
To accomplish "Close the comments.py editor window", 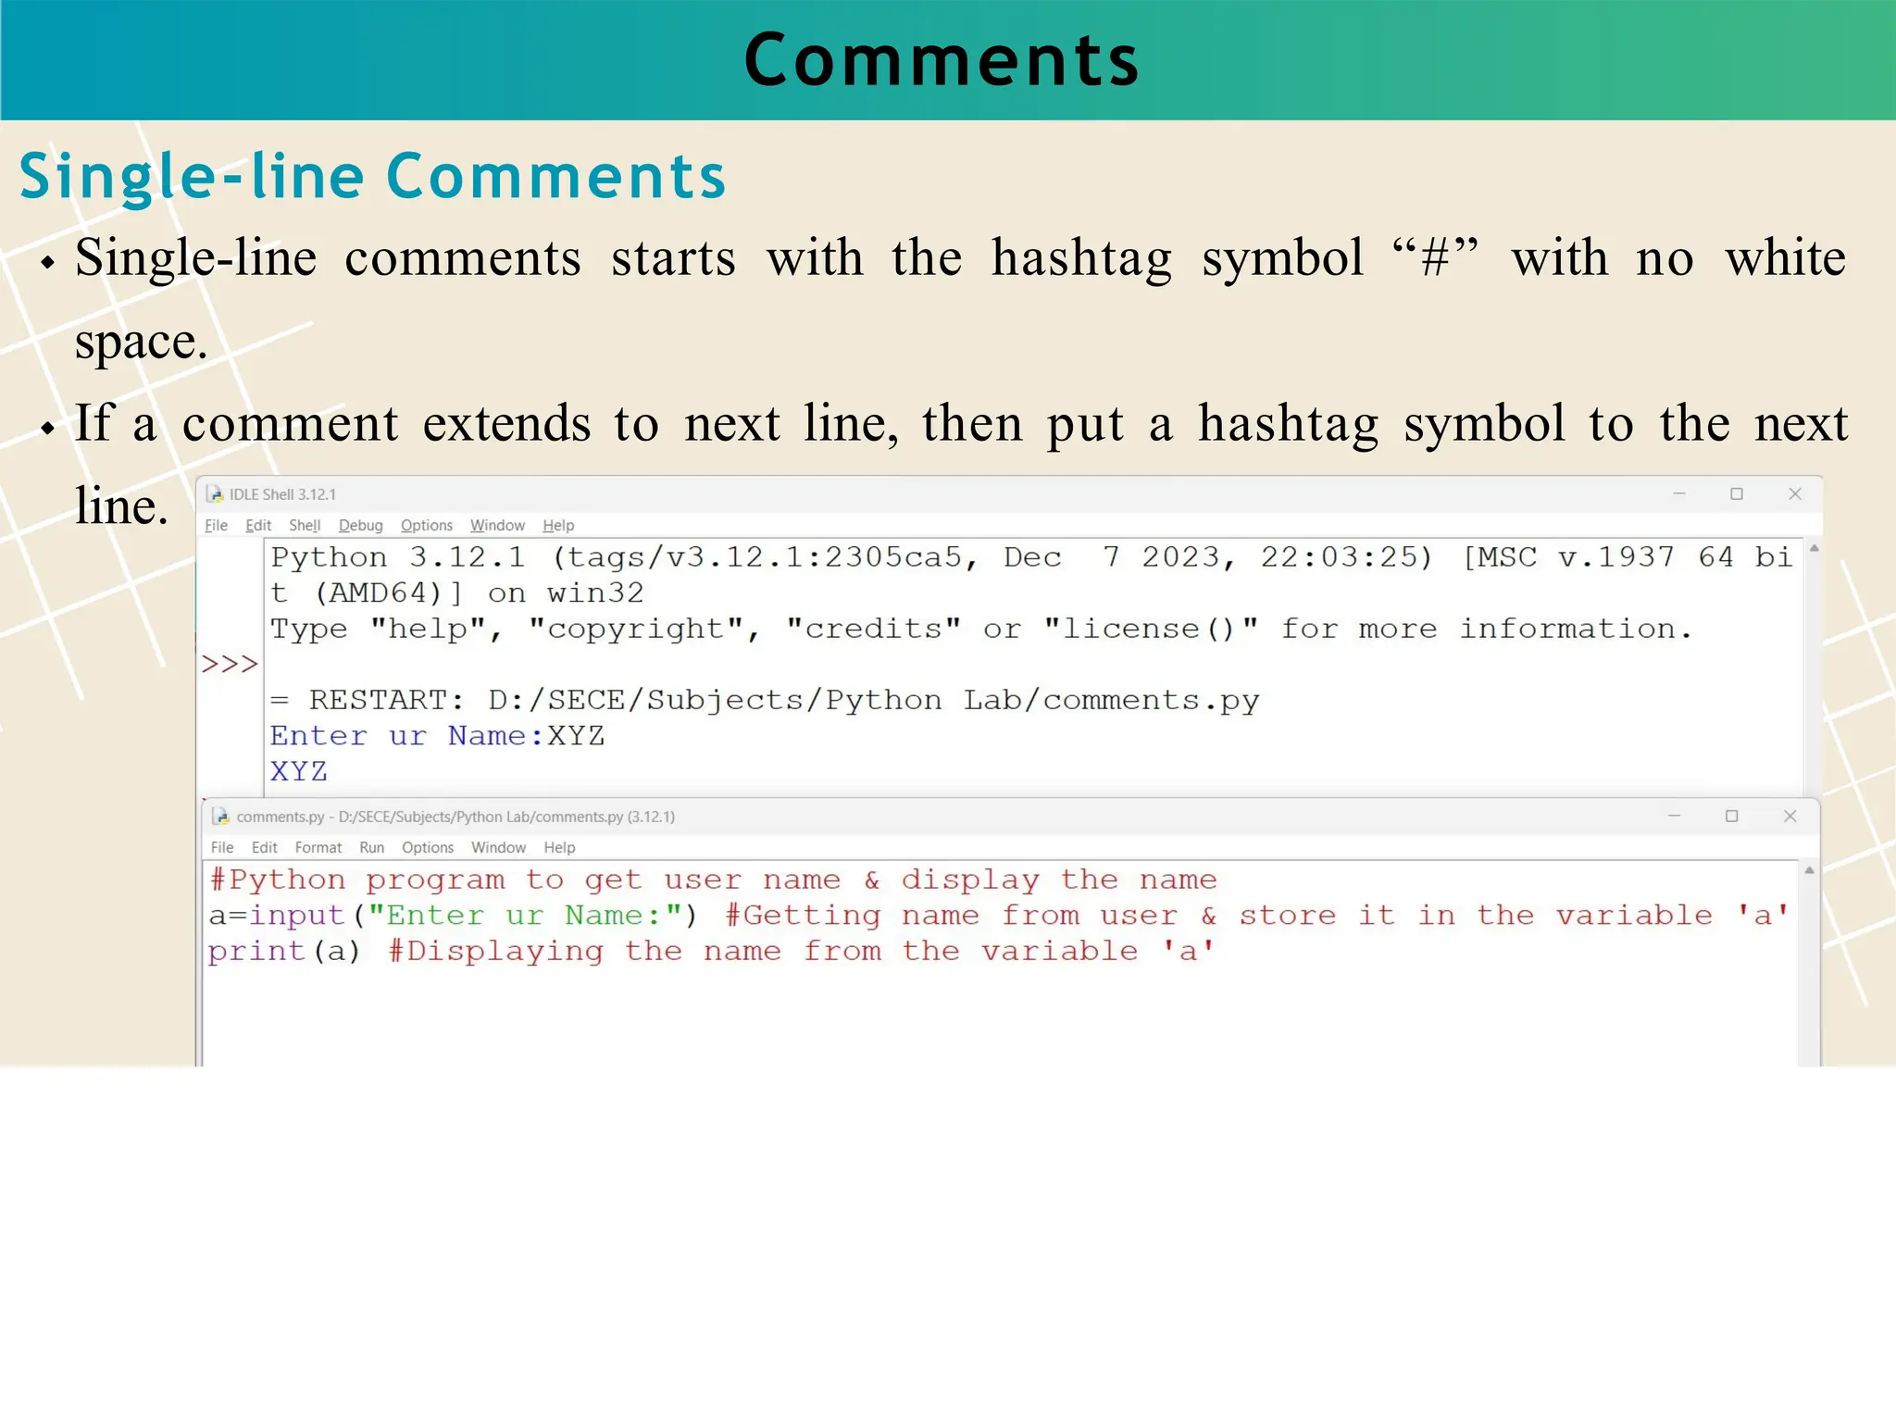I will point(1790,817).
